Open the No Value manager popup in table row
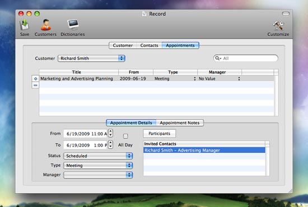The image size is (308, 207). 219,79
